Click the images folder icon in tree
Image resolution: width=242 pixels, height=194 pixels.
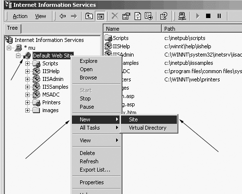pos(36,110)
